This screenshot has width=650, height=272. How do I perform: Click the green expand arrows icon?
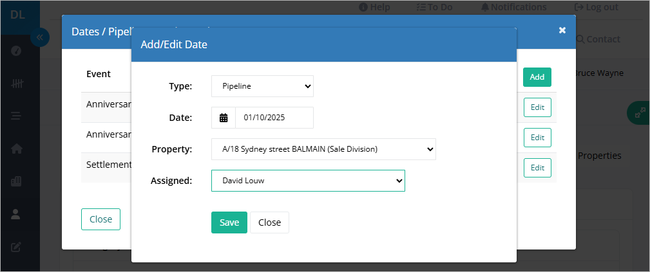[640, 113]
